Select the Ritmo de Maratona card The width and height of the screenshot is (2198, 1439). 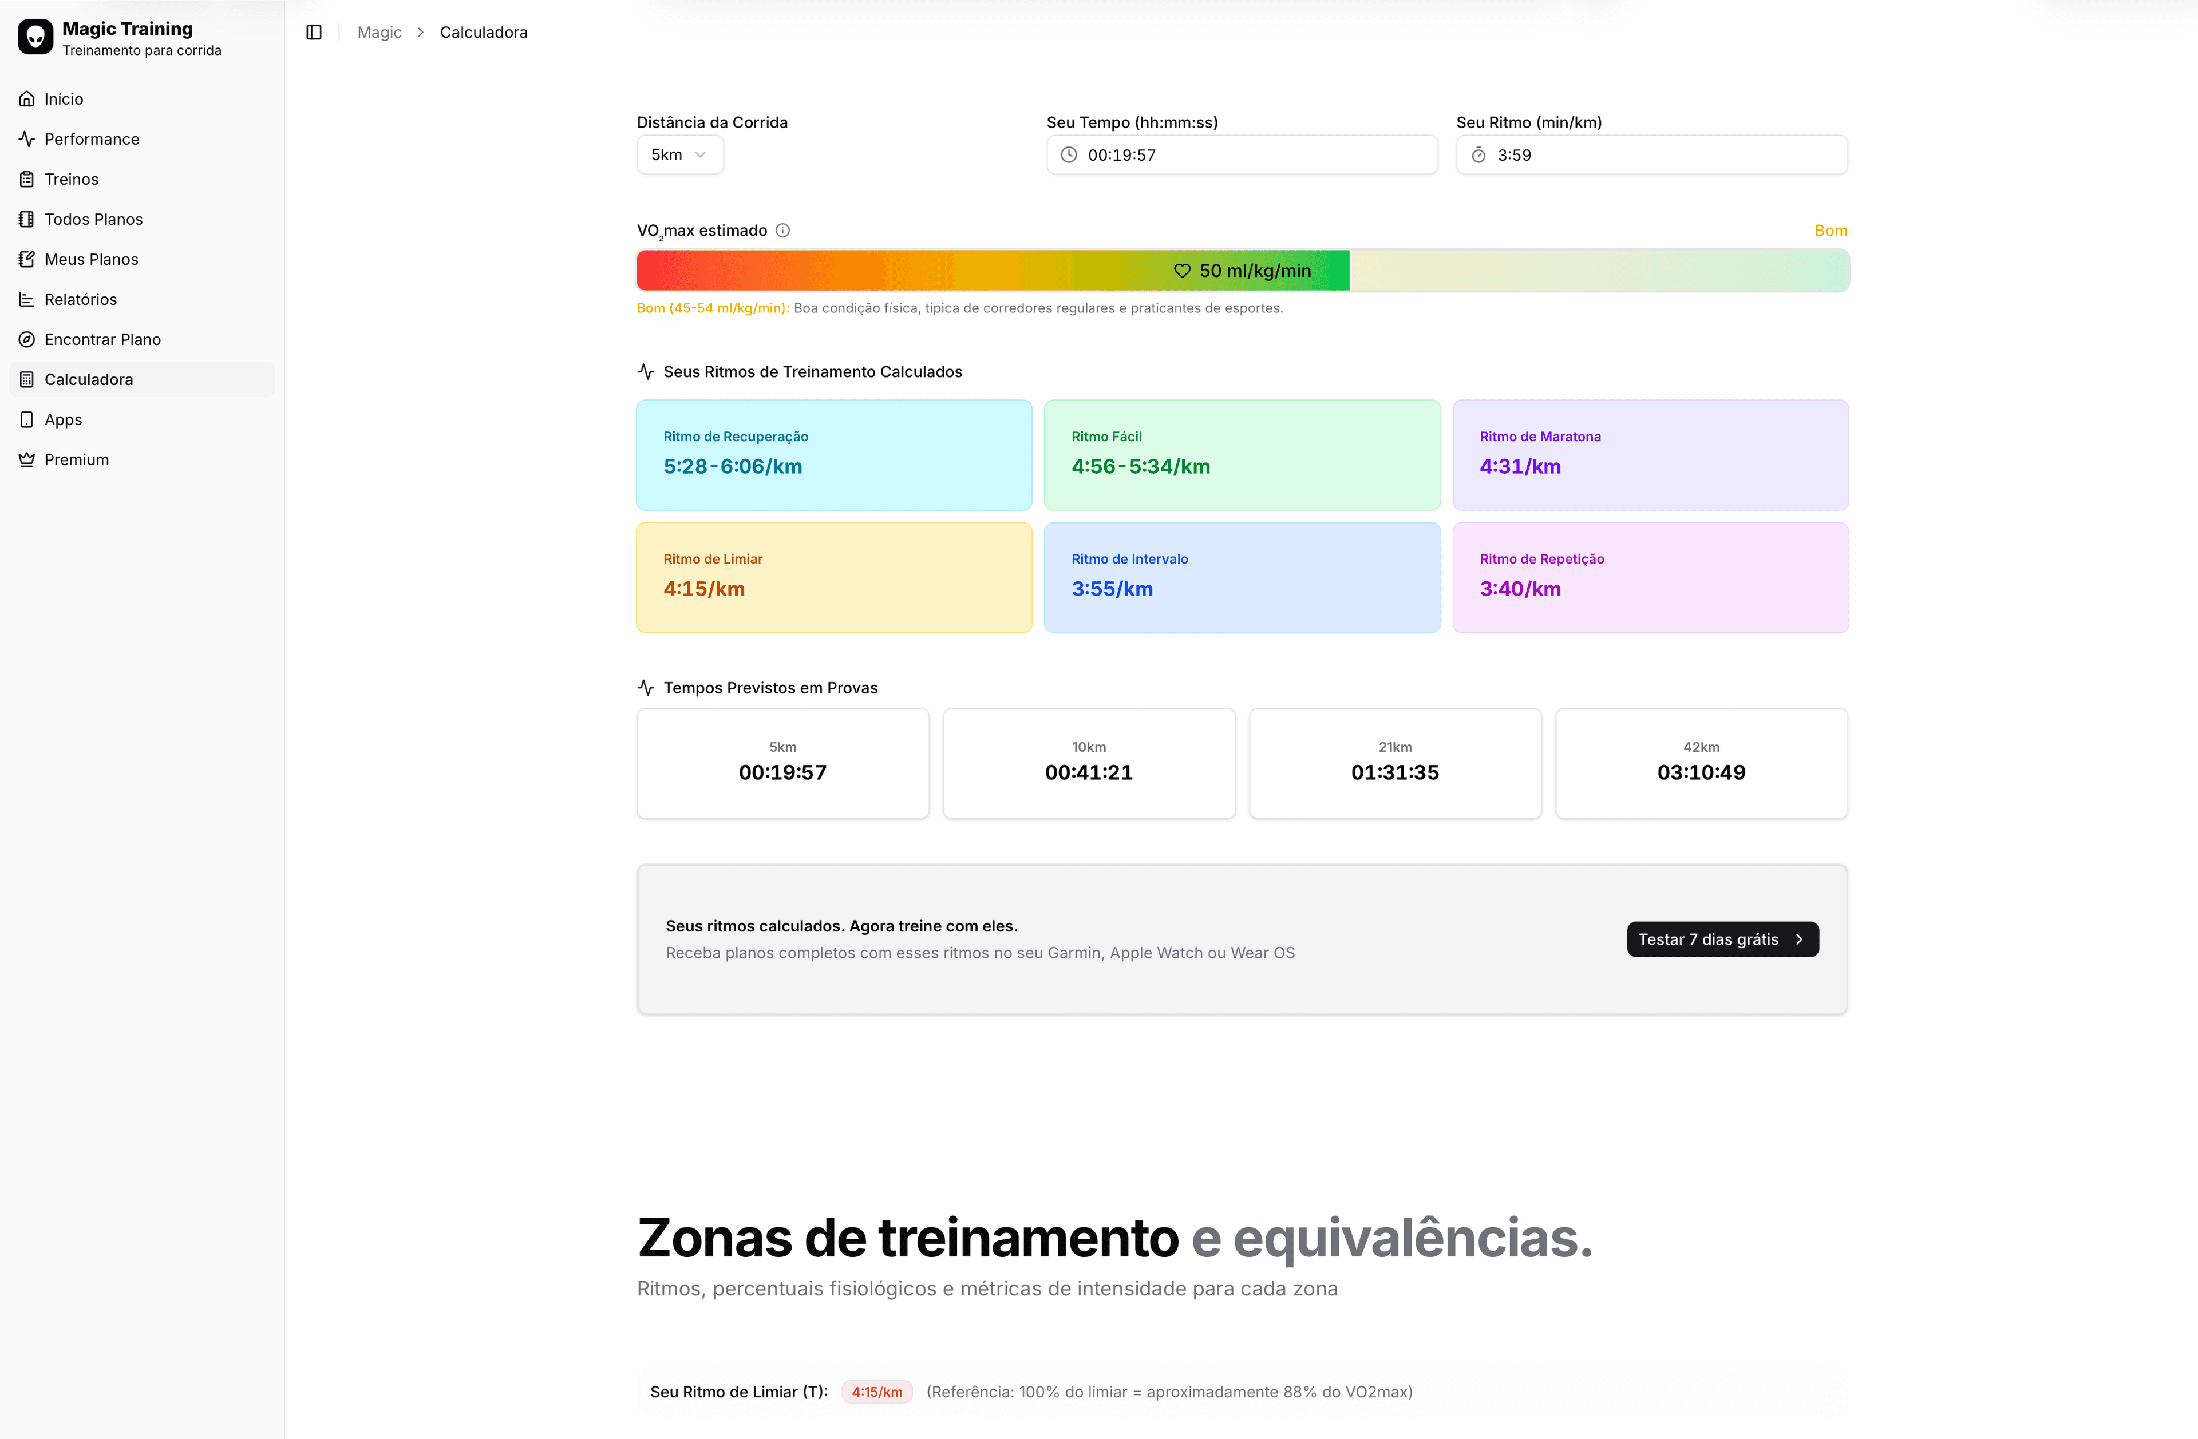tap(1650, 455)
